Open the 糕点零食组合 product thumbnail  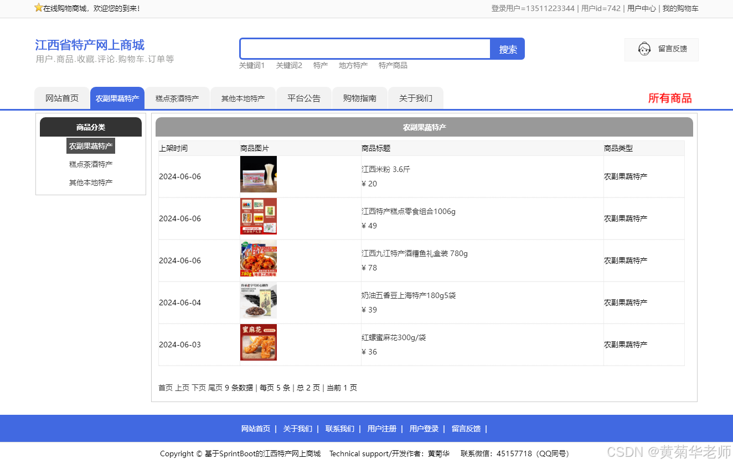pos(259,216)
